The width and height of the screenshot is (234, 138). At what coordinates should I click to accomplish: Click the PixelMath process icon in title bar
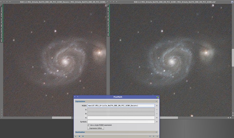[x=157, y=97]
